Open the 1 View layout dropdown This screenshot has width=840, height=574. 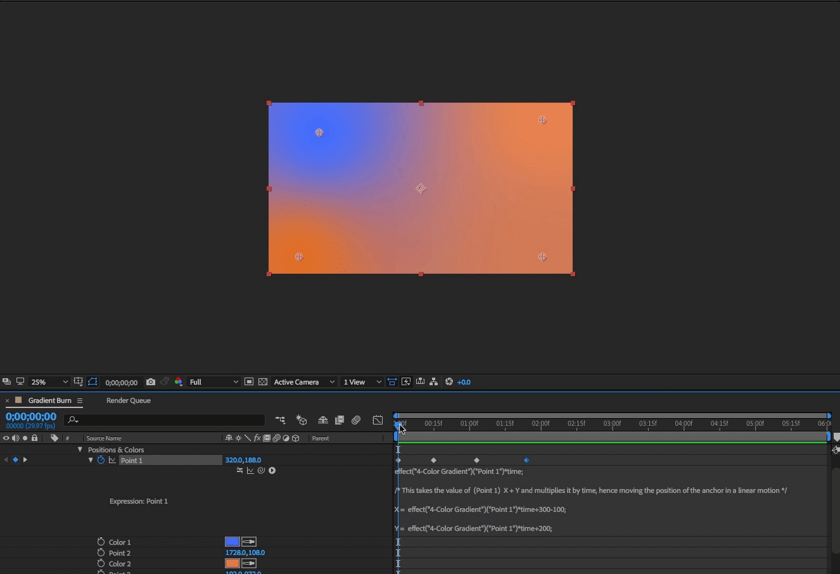tap(362, 382)
